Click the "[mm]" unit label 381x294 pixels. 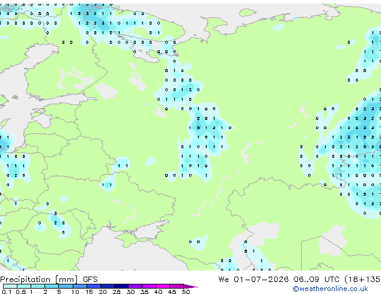click(67, 280)
